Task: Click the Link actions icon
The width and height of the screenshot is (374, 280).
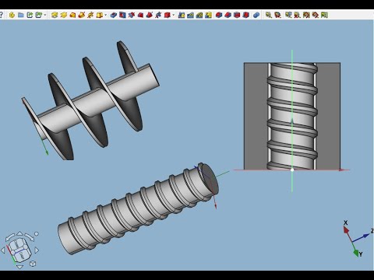Action: pos(38,15)
